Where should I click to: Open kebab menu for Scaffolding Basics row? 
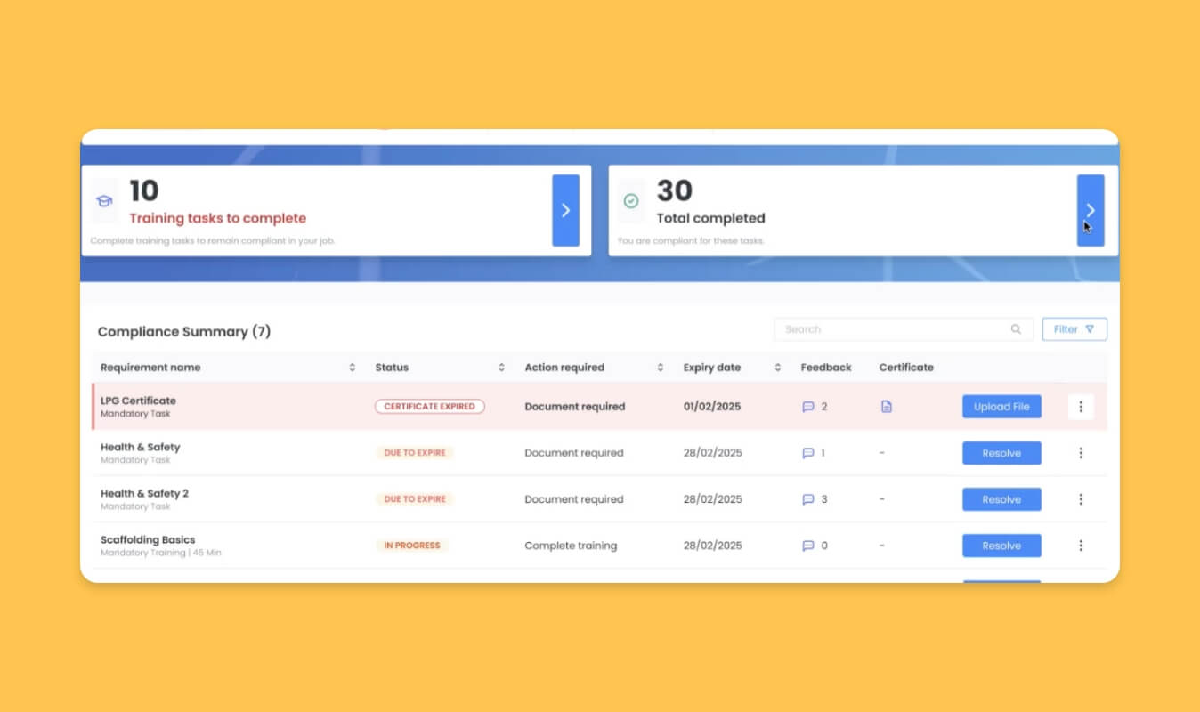coord(1081,546)
